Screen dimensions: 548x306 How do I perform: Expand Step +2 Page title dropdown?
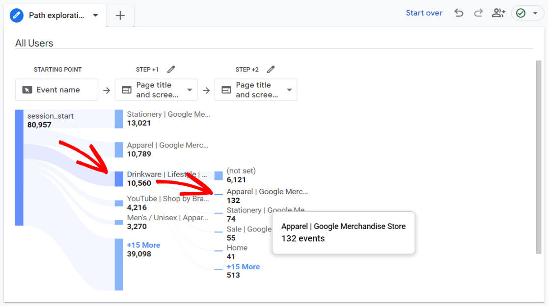pyautogui.click(x=289, y=90)
